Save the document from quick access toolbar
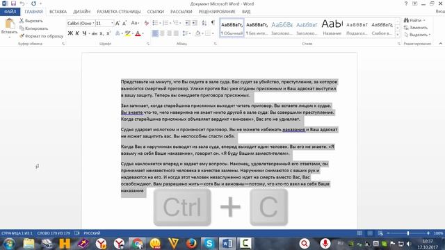The width and height of the screenshot is (445, 250). click(13, 3)
